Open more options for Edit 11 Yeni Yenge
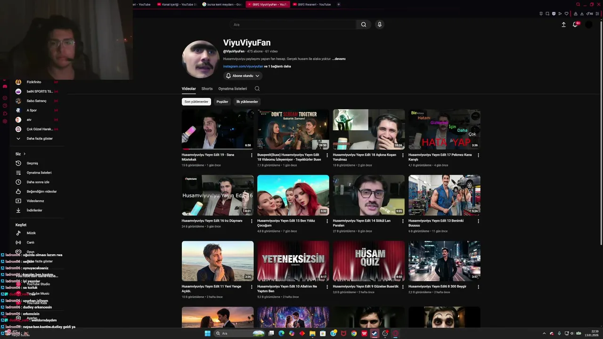 [252, 287]
